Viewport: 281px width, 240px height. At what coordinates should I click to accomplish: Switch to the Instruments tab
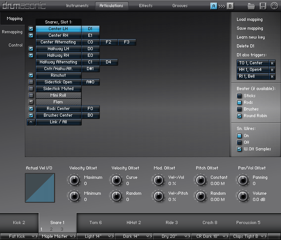(77, 6)
